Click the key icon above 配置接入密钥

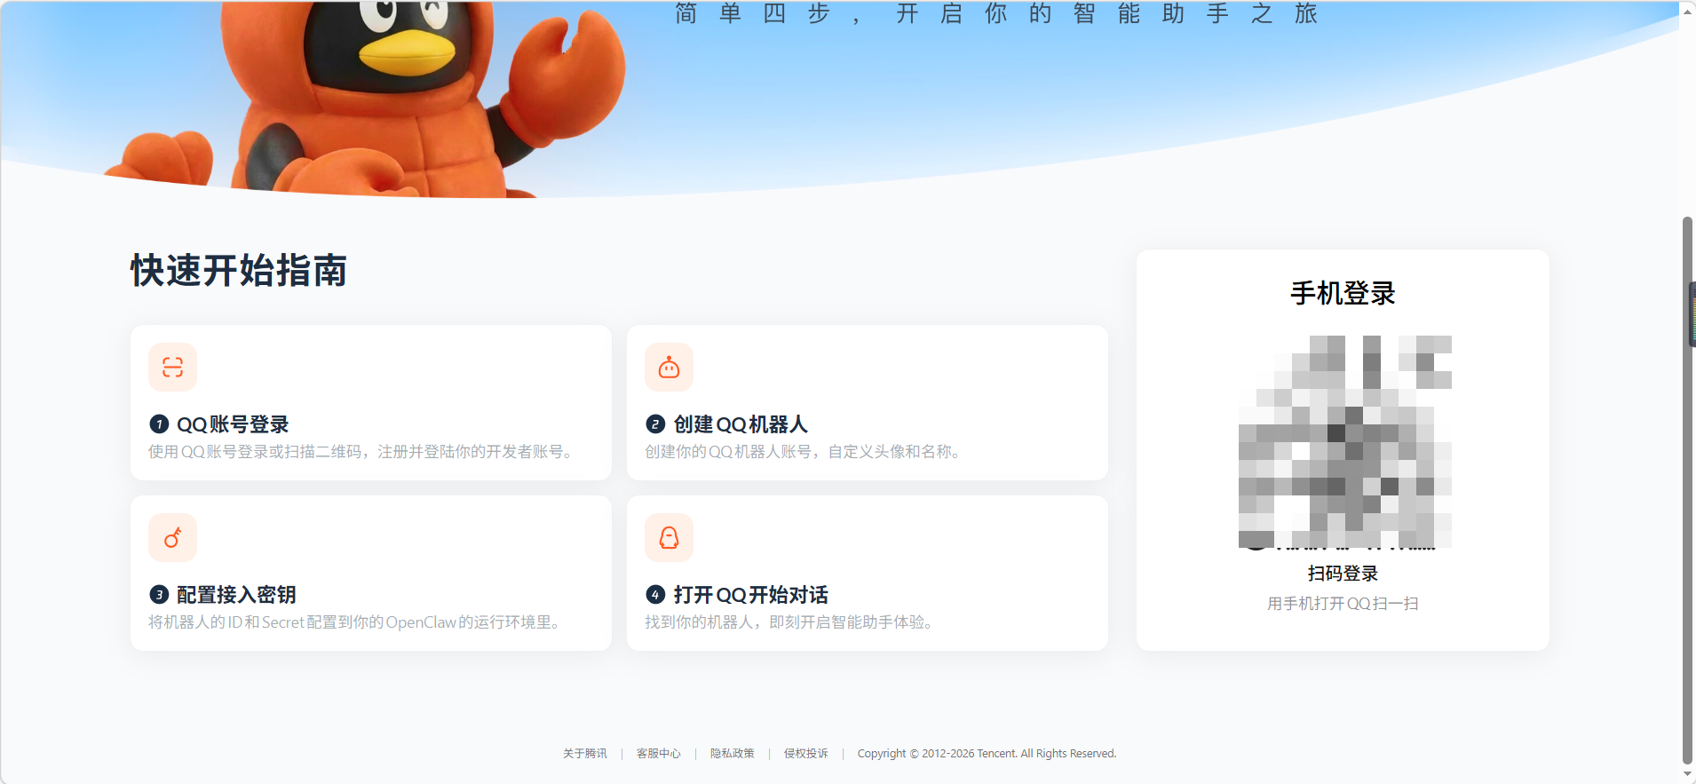point(172,538)
